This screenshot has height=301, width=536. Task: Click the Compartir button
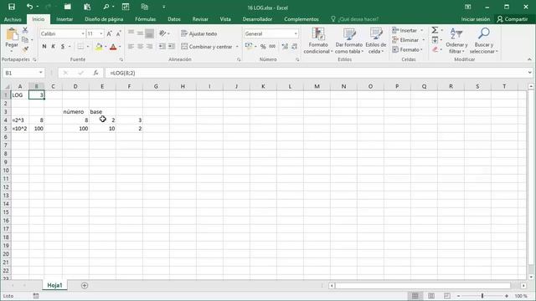click(513, 19)
